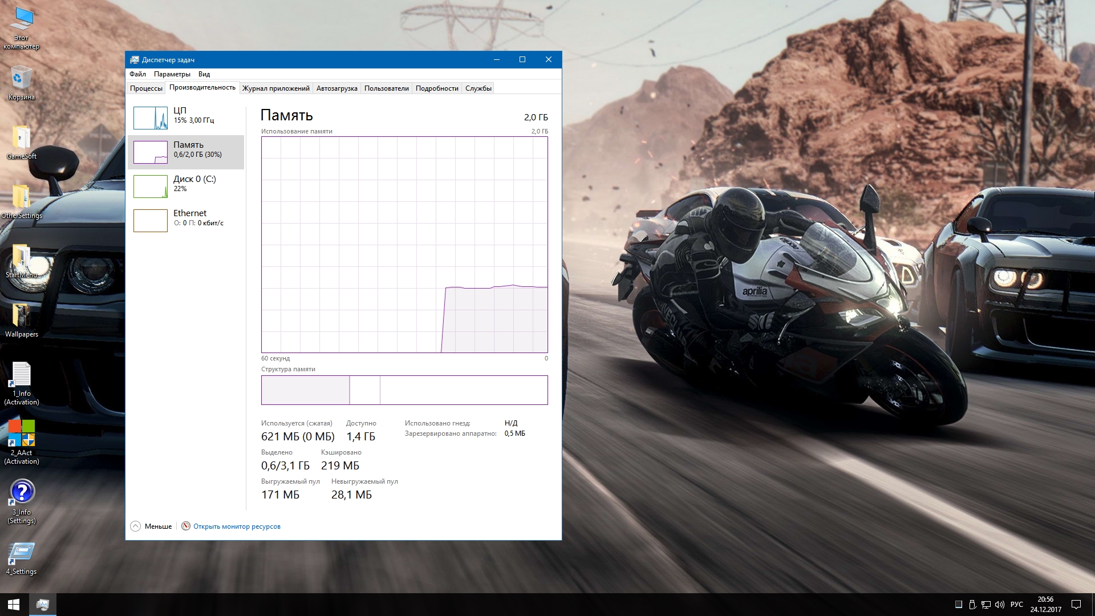1095x616 pixels.
Task: Select the ЦП performance item
Action: 186,118
